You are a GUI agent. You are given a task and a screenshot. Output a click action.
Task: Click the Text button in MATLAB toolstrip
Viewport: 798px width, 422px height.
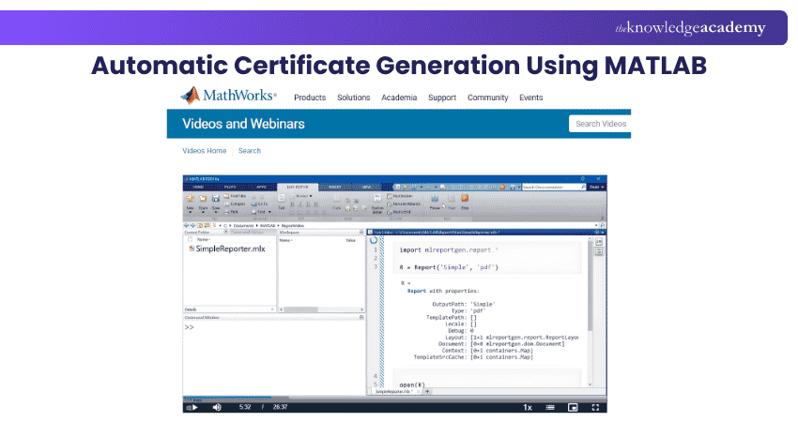[282, 202]
